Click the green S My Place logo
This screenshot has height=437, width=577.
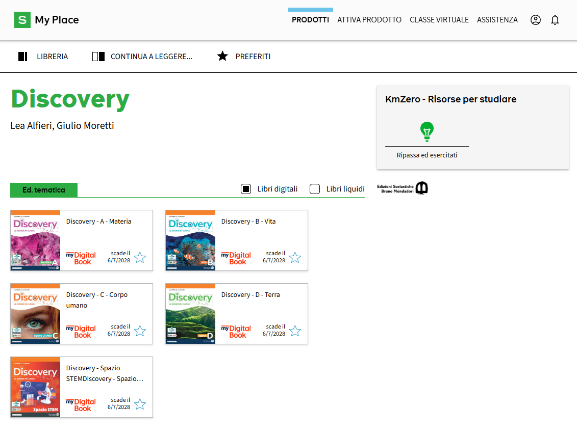pos(22,20)
